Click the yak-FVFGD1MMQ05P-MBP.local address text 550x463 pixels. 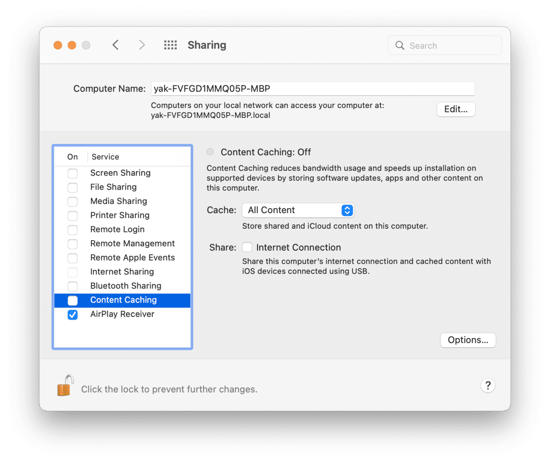pyautogui.click(x=210, y=115)
